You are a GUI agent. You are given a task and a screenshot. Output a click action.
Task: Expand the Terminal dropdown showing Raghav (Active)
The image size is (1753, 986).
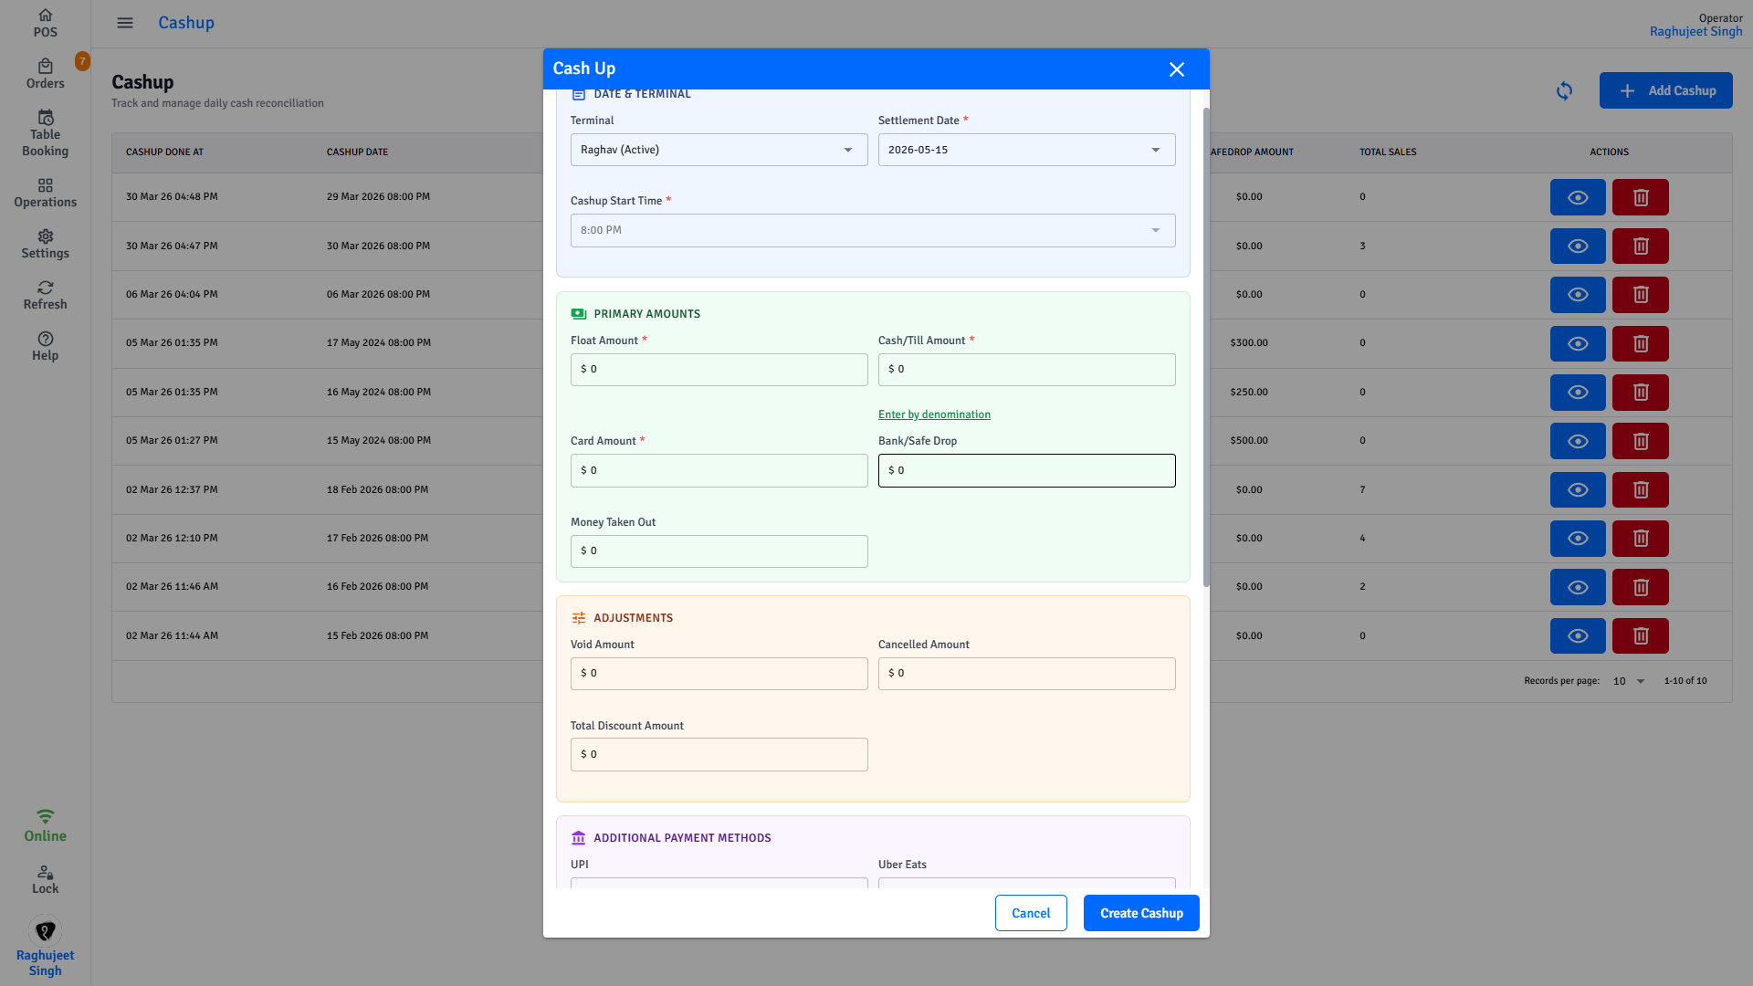(719, 150)
